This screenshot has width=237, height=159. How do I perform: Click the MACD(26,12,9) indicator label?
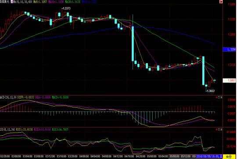tap(8, 97)
